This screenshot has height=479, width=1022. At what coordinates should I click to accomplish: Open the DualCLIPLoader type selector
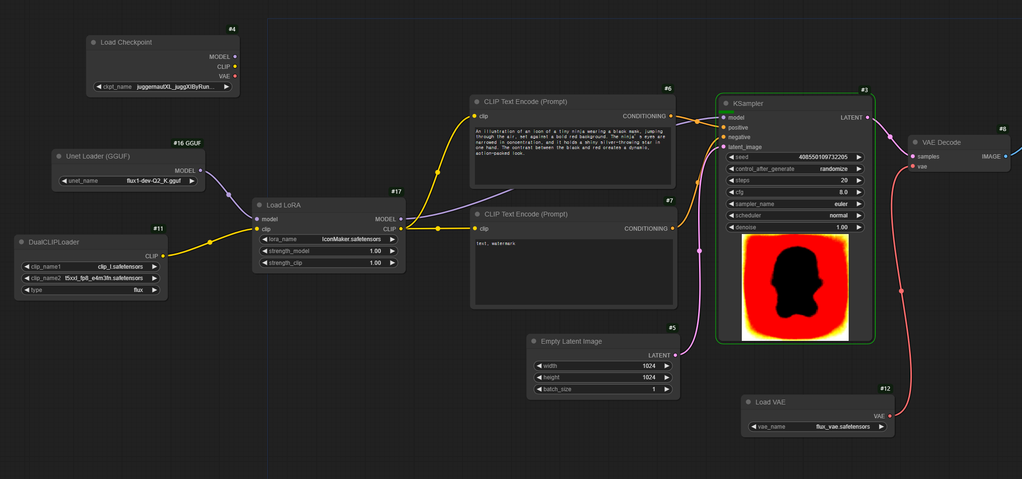91,290
